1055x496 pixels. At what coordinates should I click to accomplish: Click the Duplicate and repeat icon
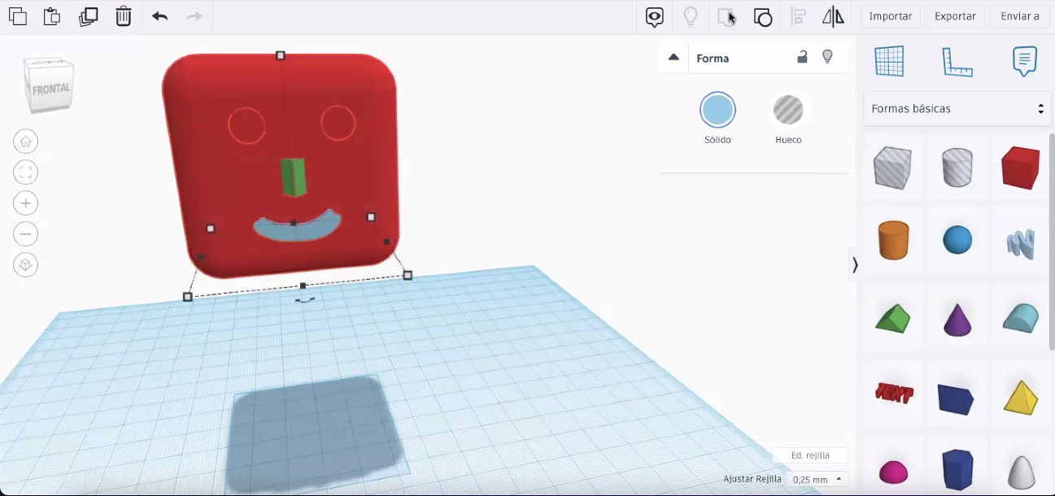click(88, 16)
